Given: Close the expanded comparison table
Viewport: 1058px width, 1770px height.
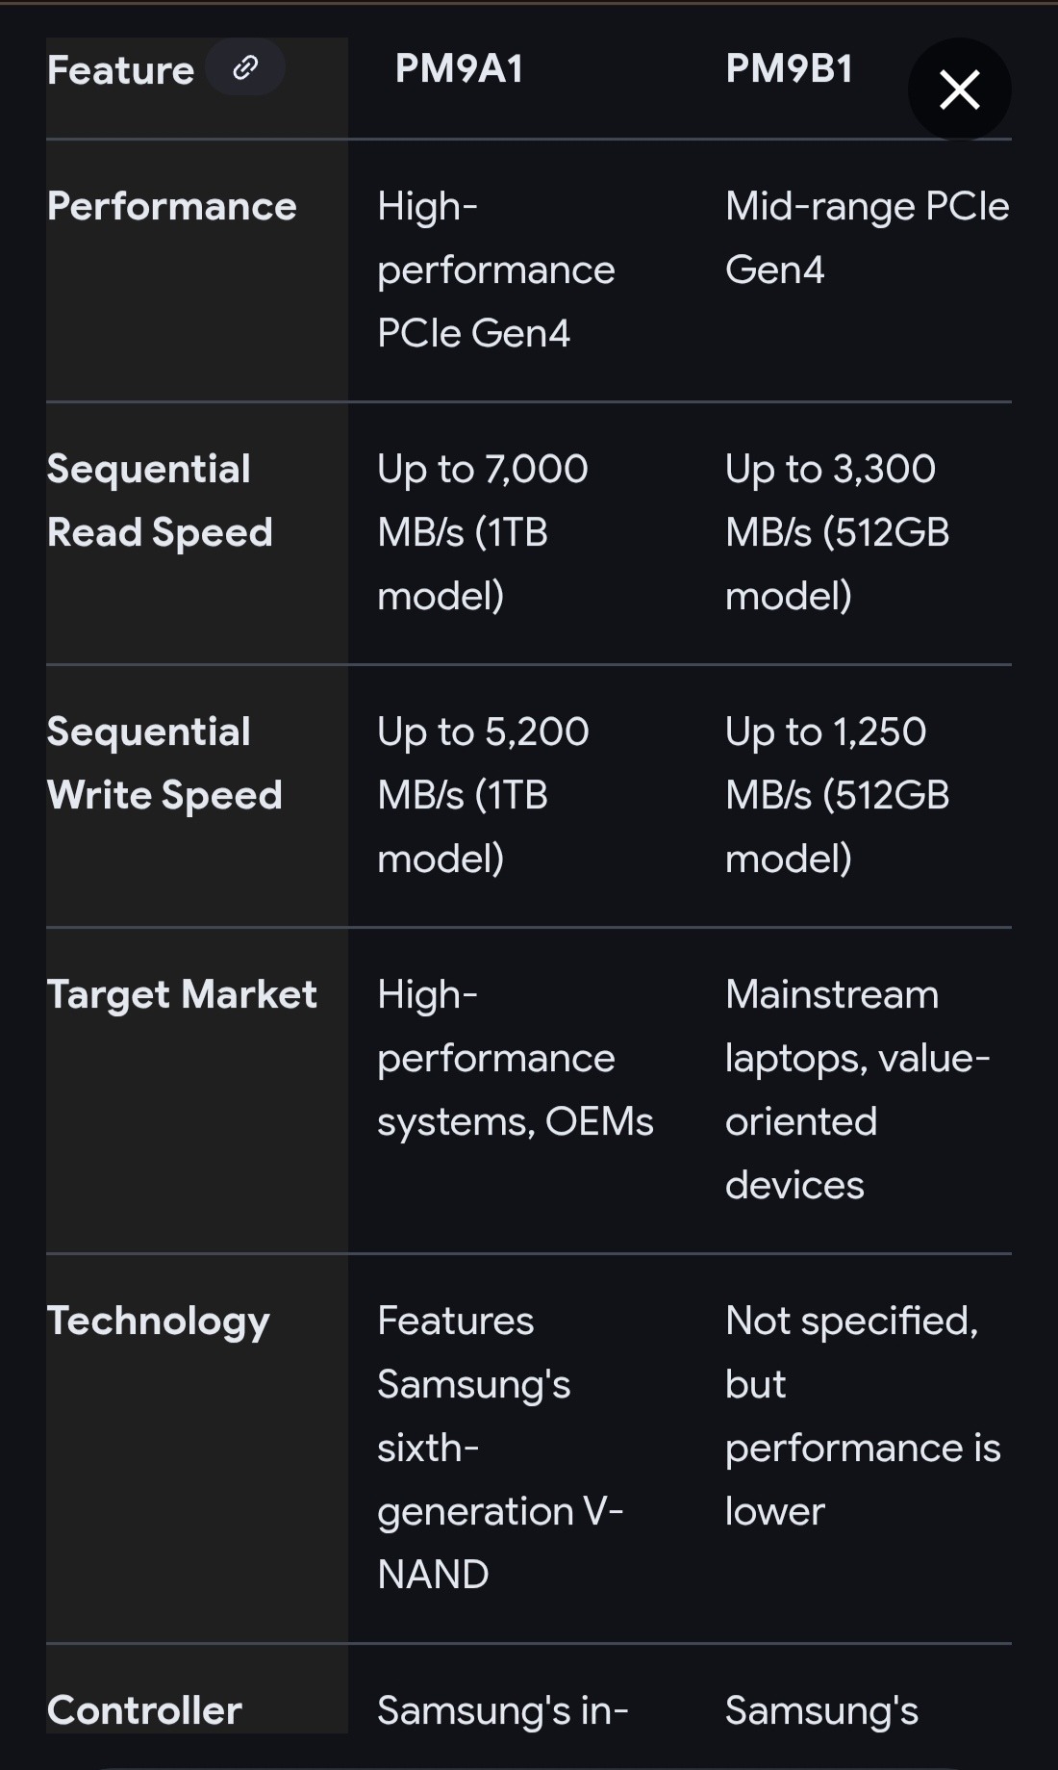Looking at the screenshot, I should pyautogui.click(x=959, y=90).
